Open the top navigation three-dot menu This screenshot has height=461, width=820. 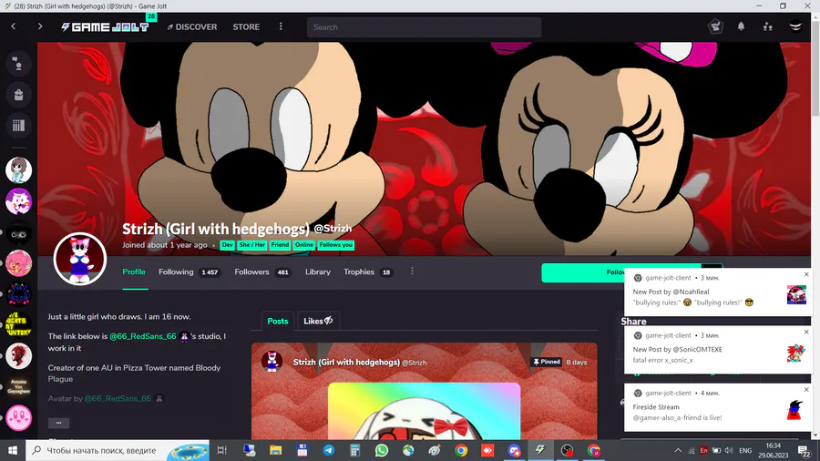[281, 26]
